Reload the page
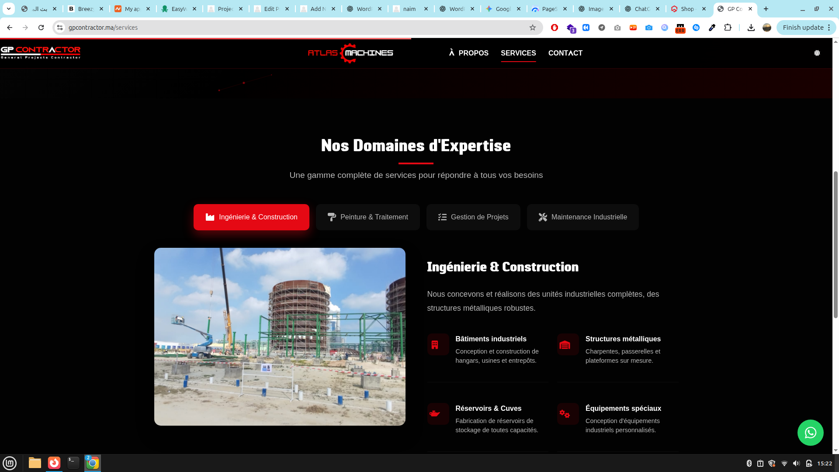The width and height of the screenshot is (839, 472). pos(41,28)
